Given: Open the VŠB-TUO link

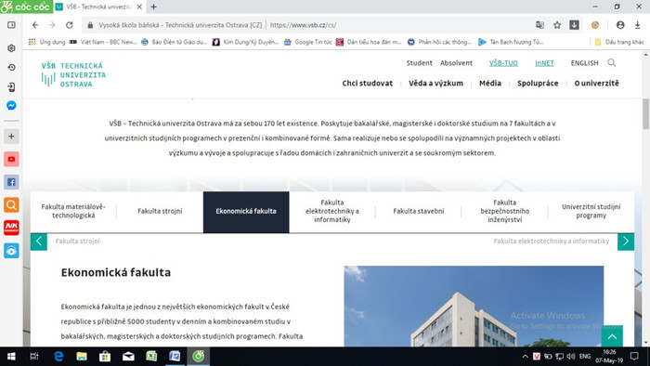Looking at the screenshot, I should coord(503,63).
